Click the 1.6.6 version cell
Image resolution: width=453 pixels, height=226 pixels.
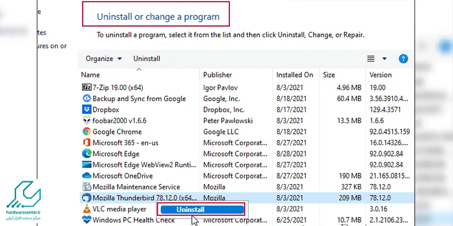[377, 121]
